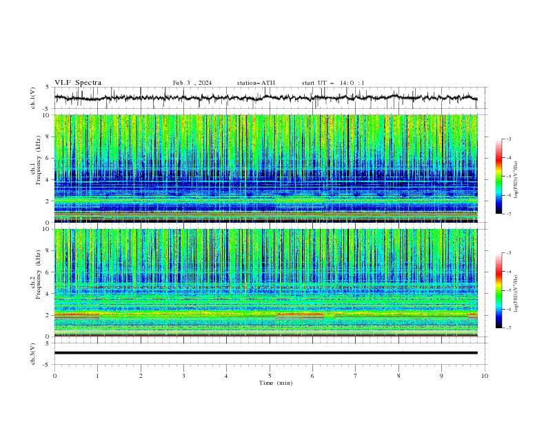The width and height of the screenshot is (546, 422).
Task: Click the color bar beside ch.2 spectrogram
Action: (x=498, y=290)
